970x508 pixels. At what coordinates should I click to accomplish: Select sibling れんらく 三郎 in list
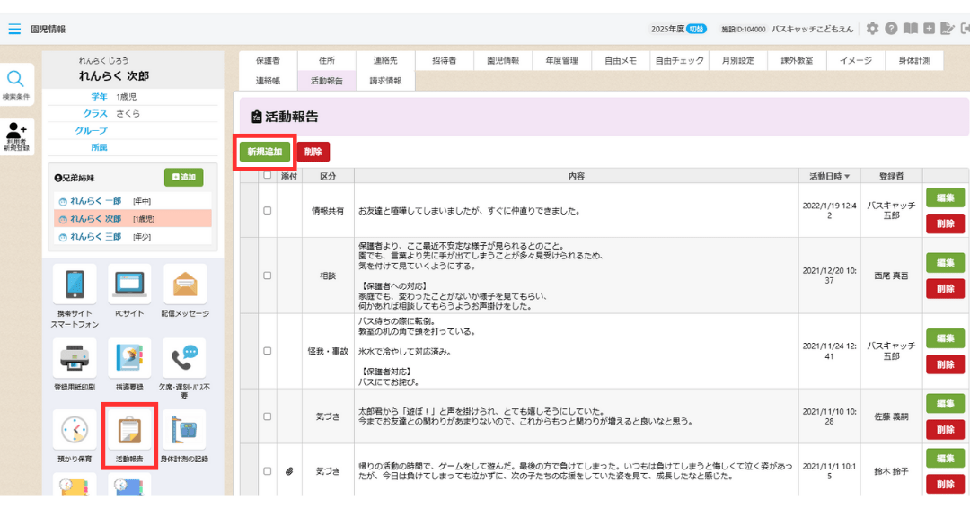click(x=95, y=237)
